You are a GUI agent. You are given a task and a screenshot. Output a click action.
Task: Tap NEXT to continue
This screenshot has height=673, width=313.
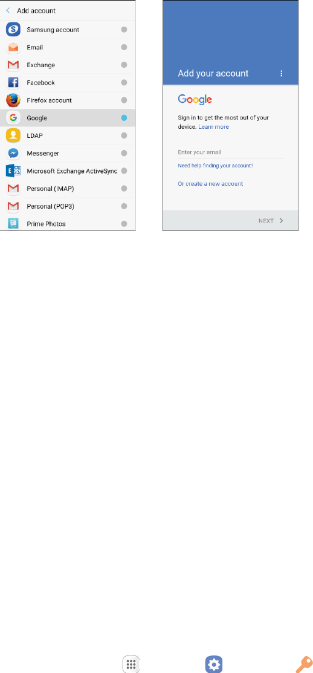271,221
